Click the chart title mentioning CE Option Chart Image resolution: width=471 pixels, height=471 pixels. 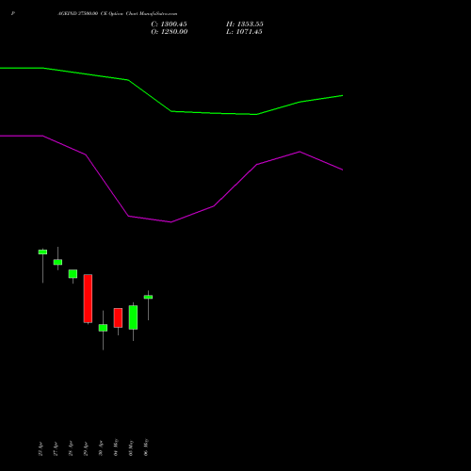click(118, 14)
